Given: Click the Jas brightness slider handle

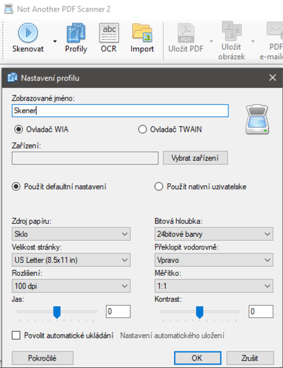Looking at the screenshot, I should click(x=57, y=312).
